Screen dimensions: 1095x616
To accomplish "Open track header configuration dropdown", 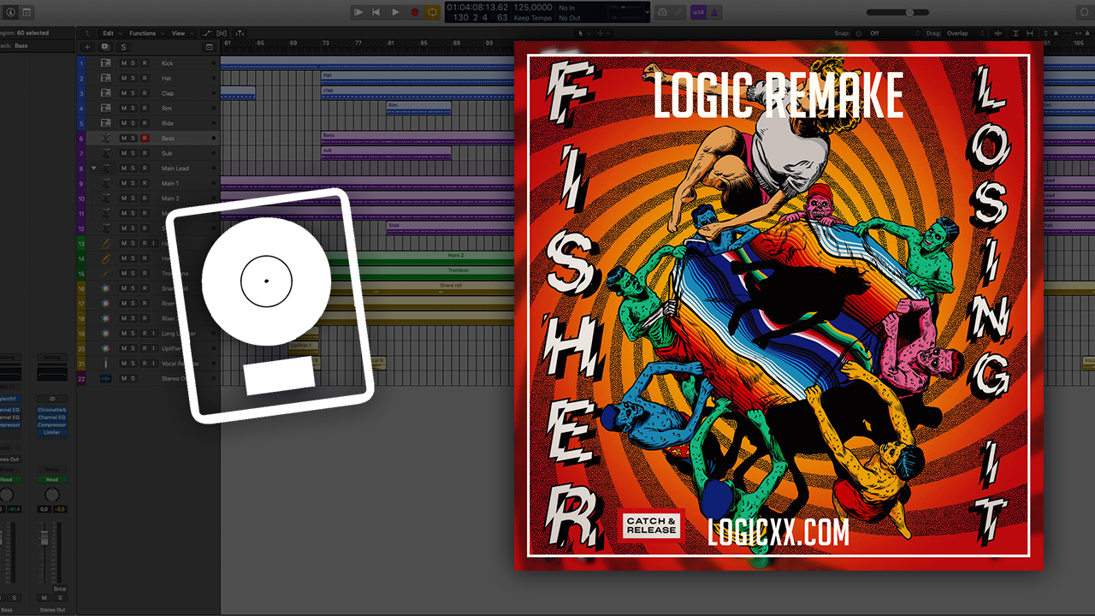I will [210, 47].
